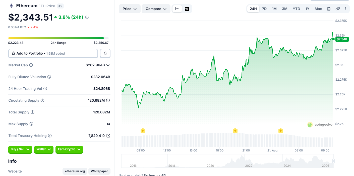This screenshot has height=176, width=354.
Task: Click the #2 rank badge
Action: click(x=60, y=6)
